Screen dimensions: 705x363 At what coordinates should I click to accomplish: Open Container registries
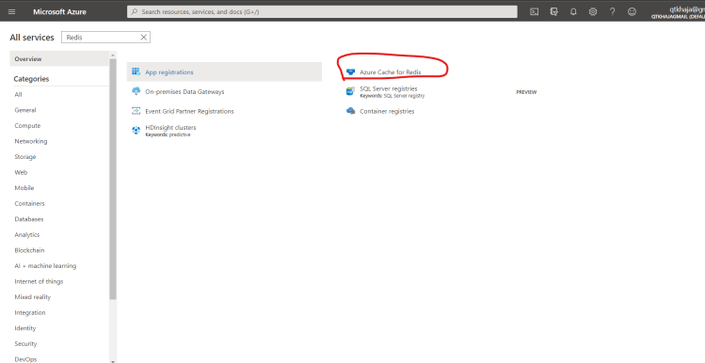tap(387, 111)
